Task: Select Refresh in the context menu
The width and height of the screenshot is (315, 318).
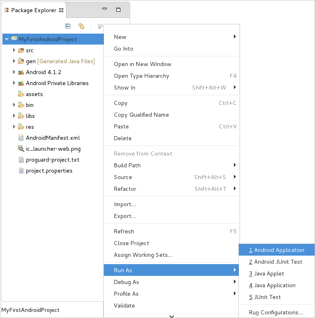Action: click(x=171, y=231)
